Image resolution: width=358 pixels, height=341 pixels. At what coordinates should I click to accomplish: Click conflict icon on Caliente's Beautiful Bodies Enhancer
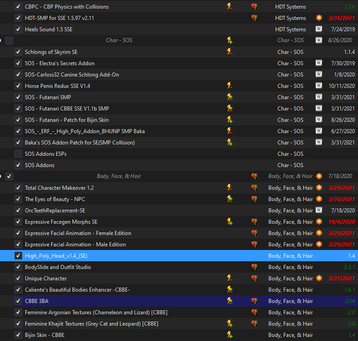(229, 289)
